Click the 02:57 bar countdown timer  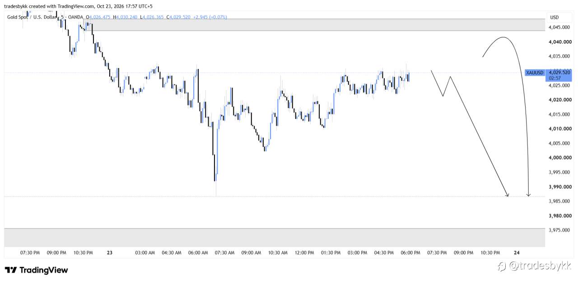(555, 78)
